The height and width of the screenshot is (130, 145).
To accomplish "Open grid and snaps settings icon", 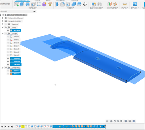I will (x=130, y=121).
